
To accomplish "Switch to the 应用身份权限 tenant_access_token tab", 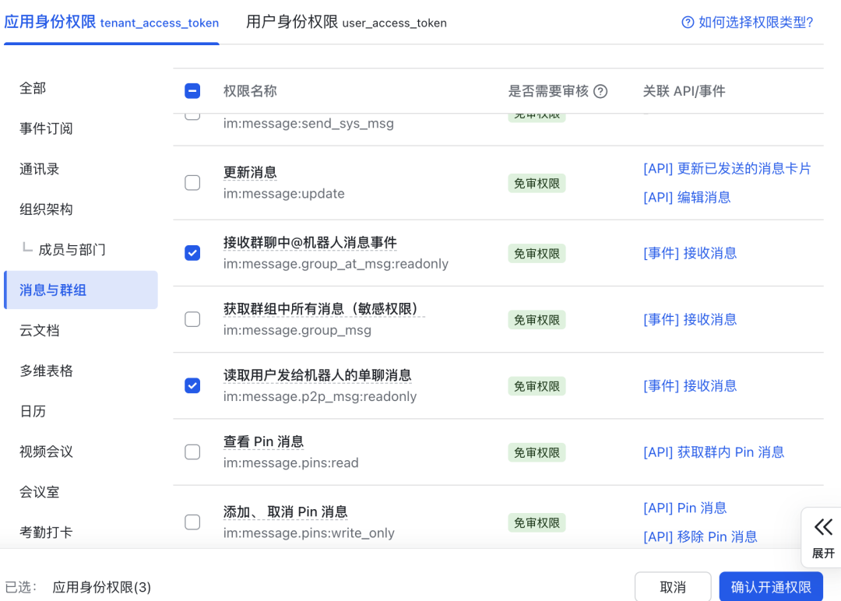I will pos(111,23).
